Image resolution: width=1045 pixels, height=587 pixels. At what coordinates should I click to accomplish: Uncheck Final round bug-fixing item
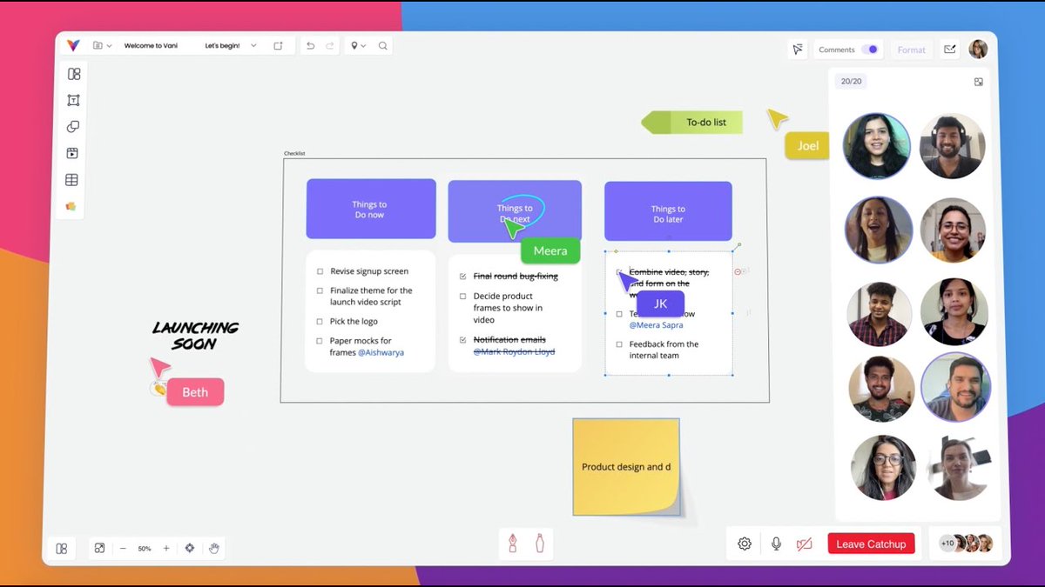click(x=462, y=276)
